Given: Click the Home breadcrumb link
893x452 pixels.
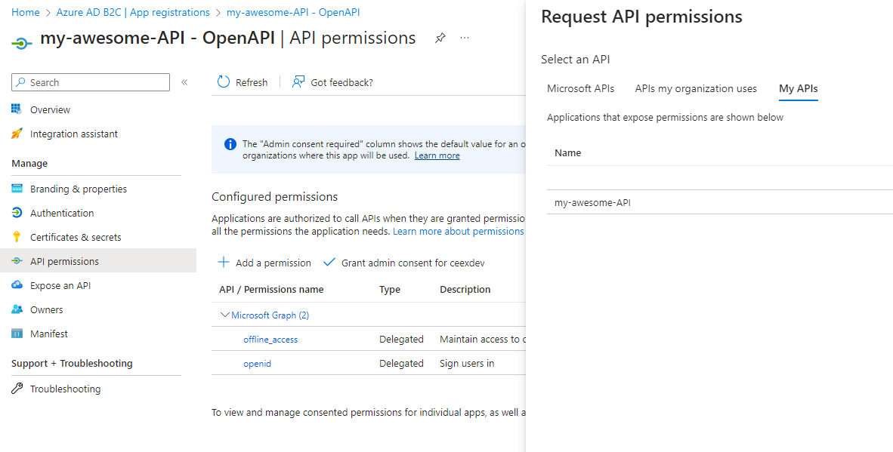Looking at the screenshot, I should (26, 12).
